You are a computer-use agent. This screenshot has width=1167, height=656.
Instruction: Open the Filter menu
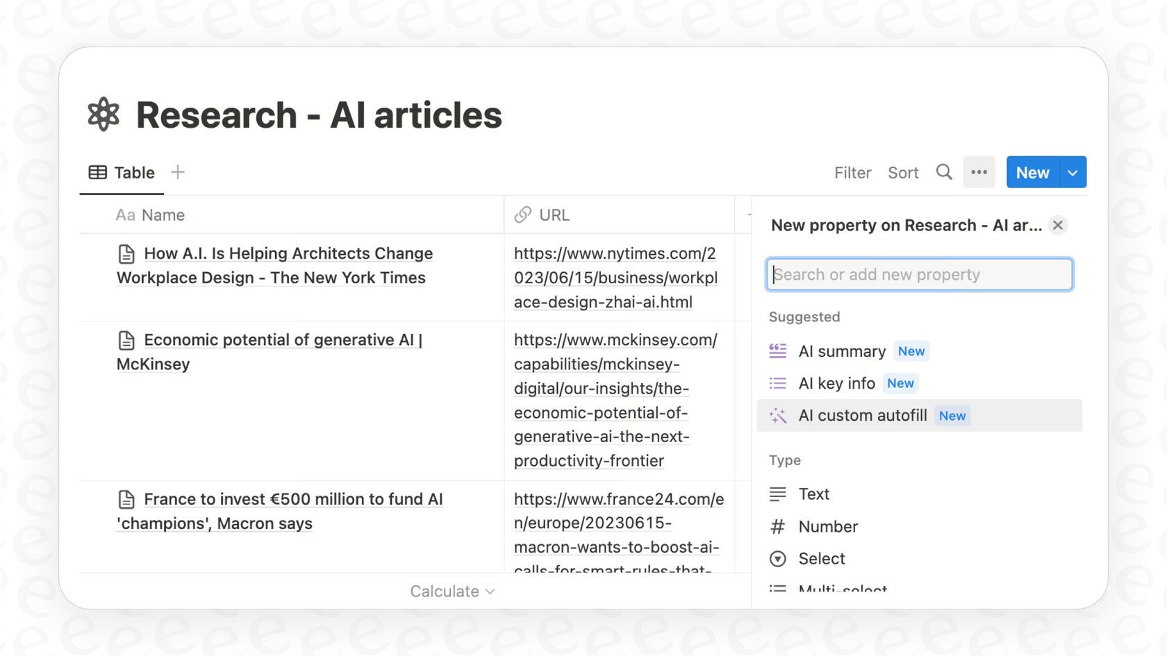853,172
